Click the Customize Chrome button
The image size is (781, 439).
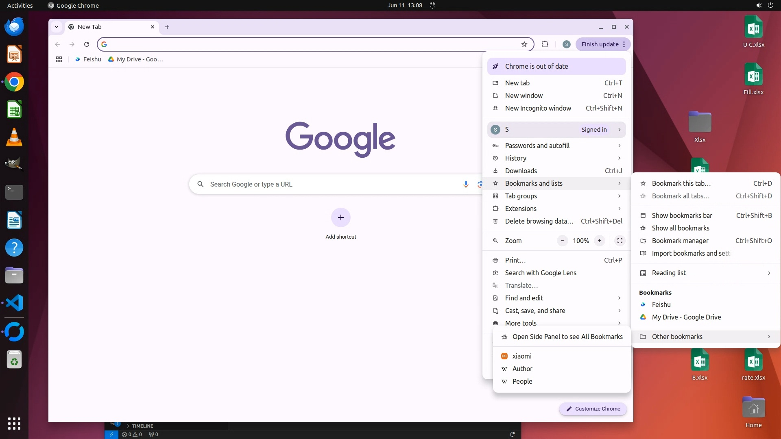click(x=593, y=409)
